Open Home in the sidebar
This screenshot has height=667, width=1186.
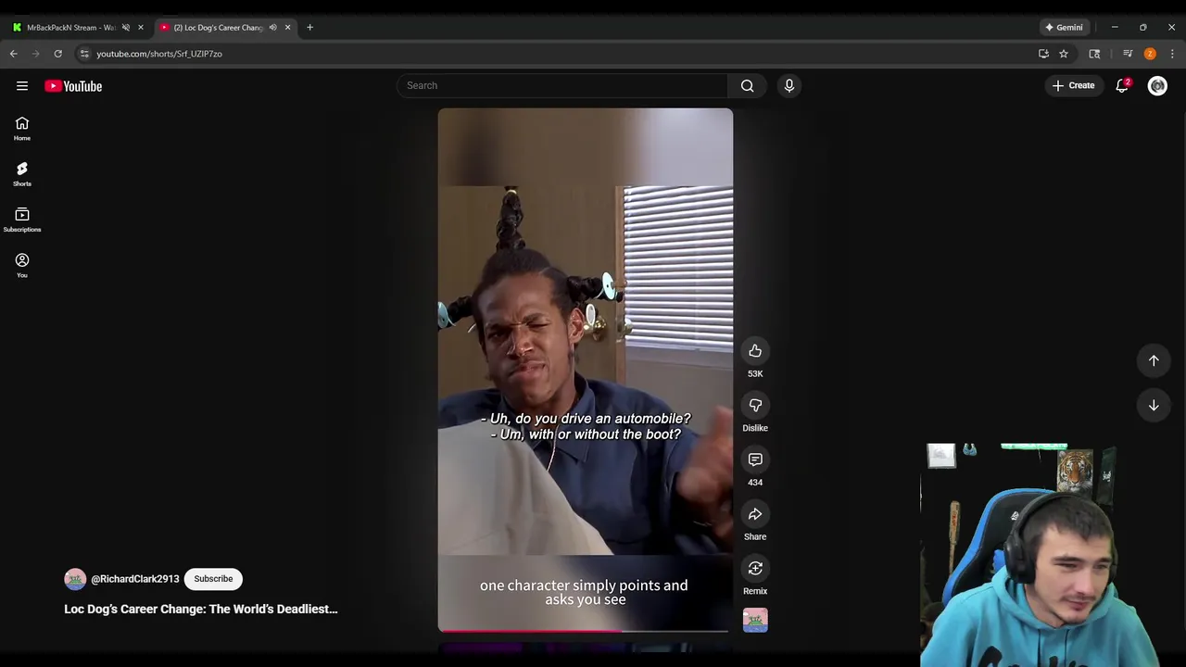pos(22,129)
